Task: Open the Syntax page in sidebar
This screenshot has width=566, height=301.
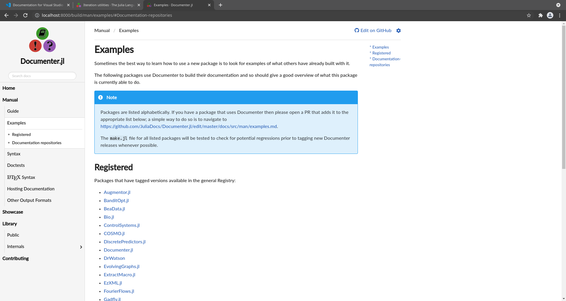Action: click(14, 154)
